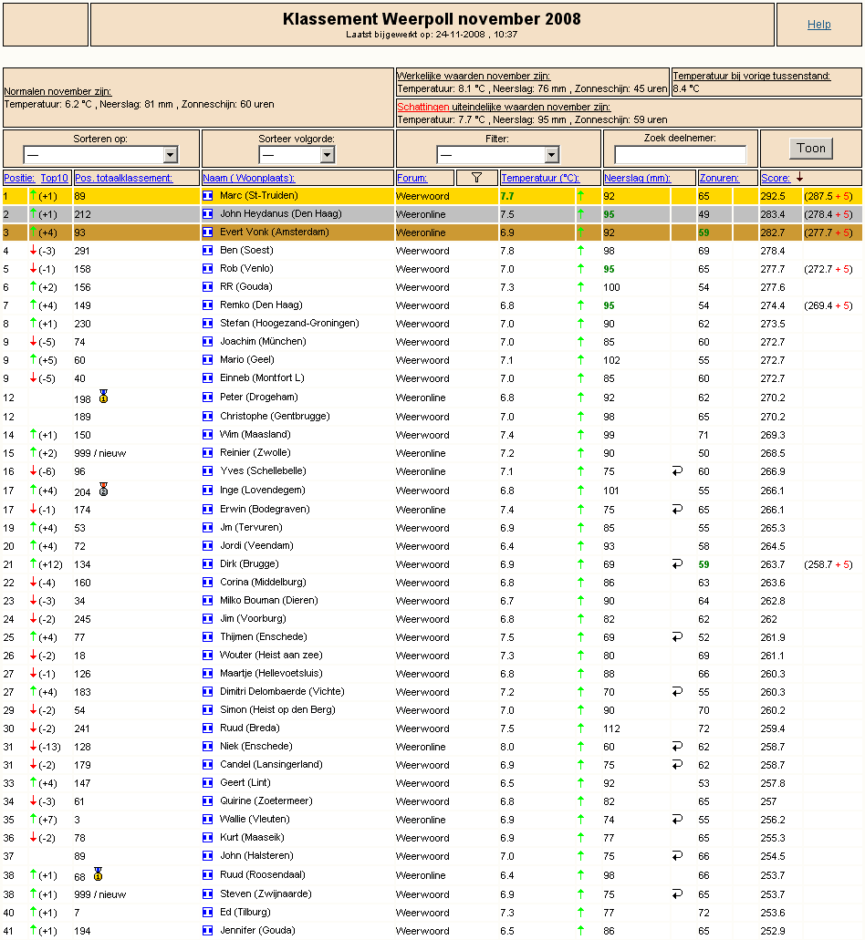The height and width of the screenshot is (940, 865).
Task: Open the Help link
Action: 818,25
